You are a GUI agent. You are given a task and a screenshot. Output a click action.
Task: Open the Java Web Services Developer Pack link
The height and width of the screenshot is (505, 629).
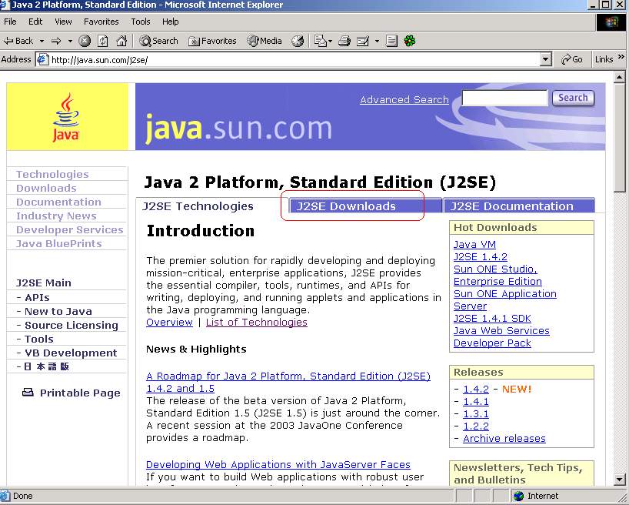click(501, 336)
